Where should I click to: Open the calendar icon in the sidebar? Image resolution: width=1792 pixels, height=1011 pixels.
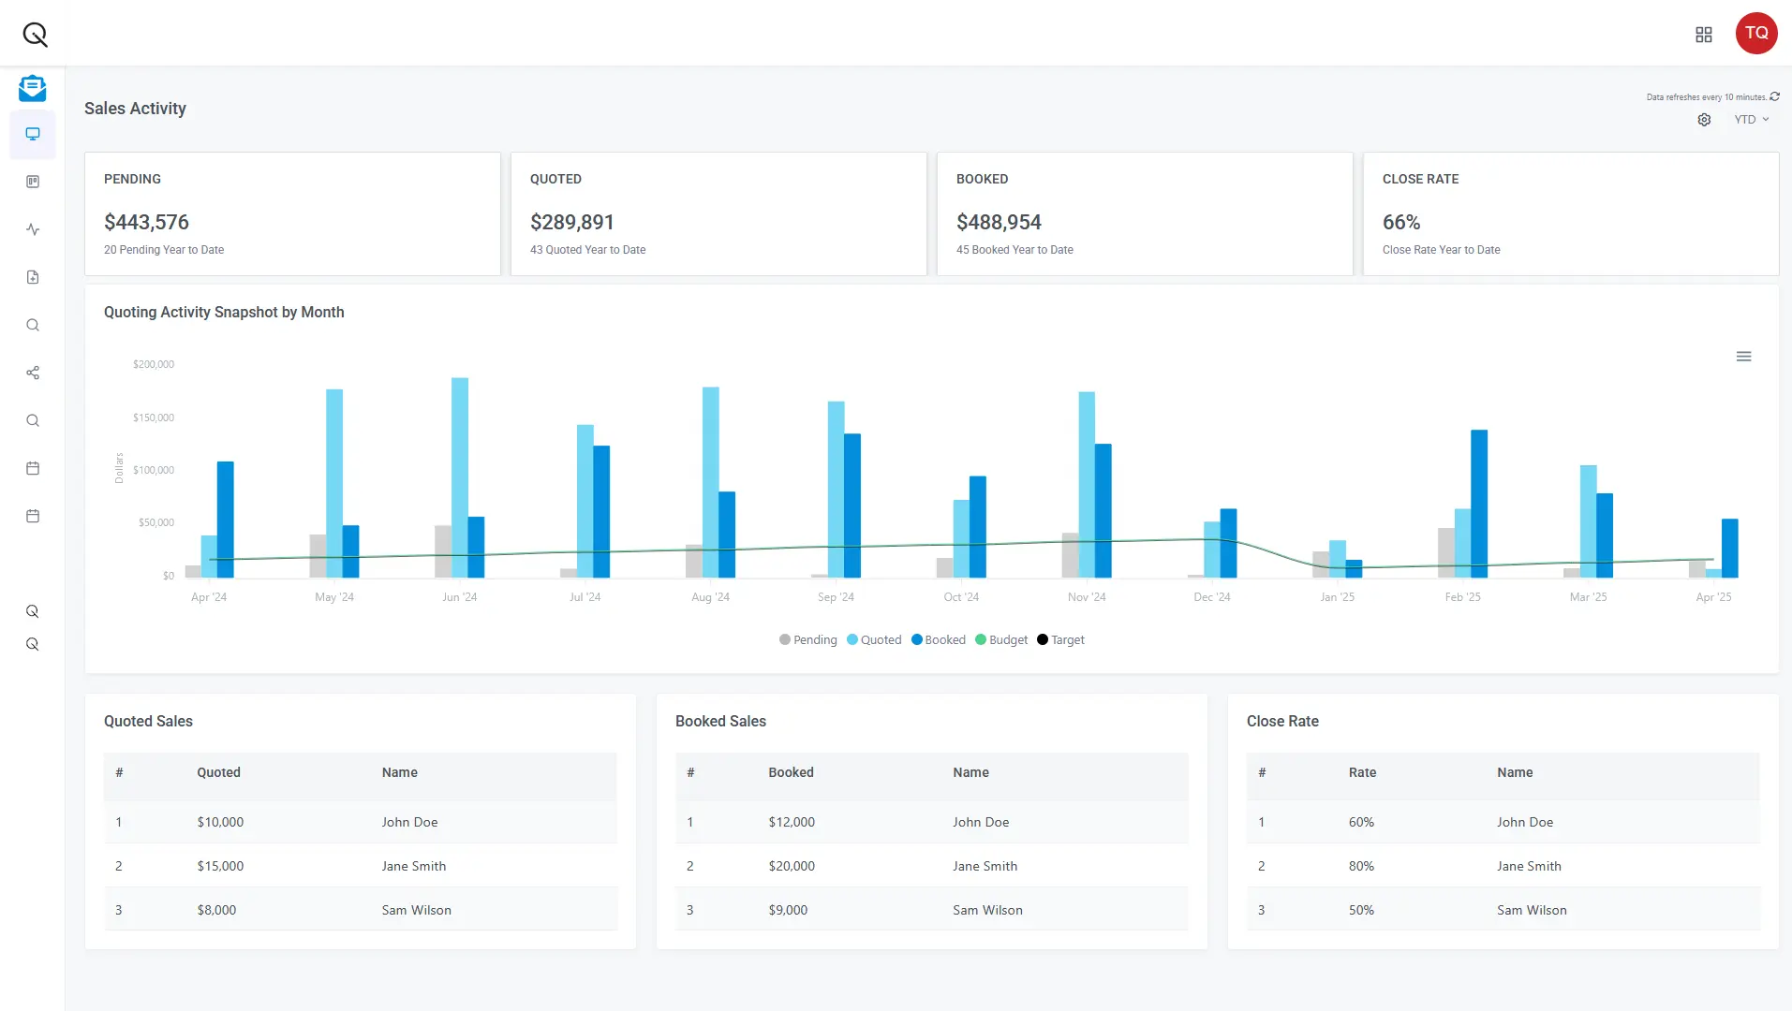pos(33,468)
